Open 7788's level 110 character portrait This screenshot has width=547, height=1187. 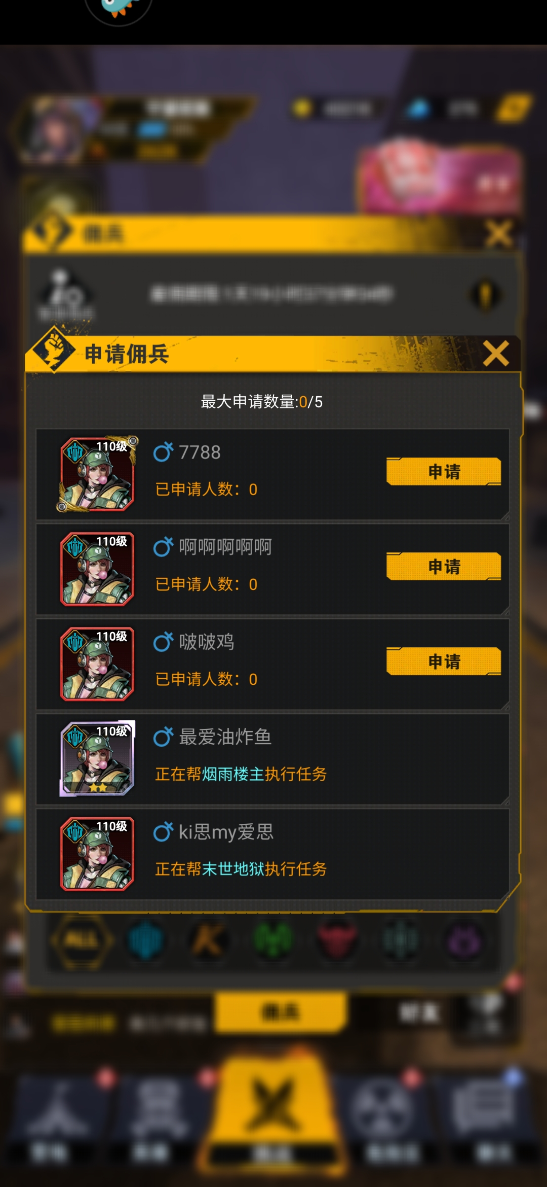click(97, 473)
